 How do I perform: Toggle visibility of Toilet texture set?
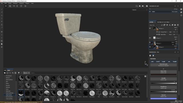(150, 11)
